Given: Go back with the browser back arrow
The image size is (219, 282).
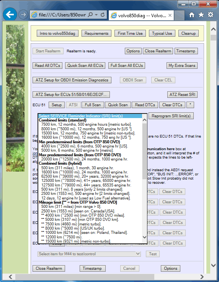Looking at the screenshot, I should [x=10, y=15].
